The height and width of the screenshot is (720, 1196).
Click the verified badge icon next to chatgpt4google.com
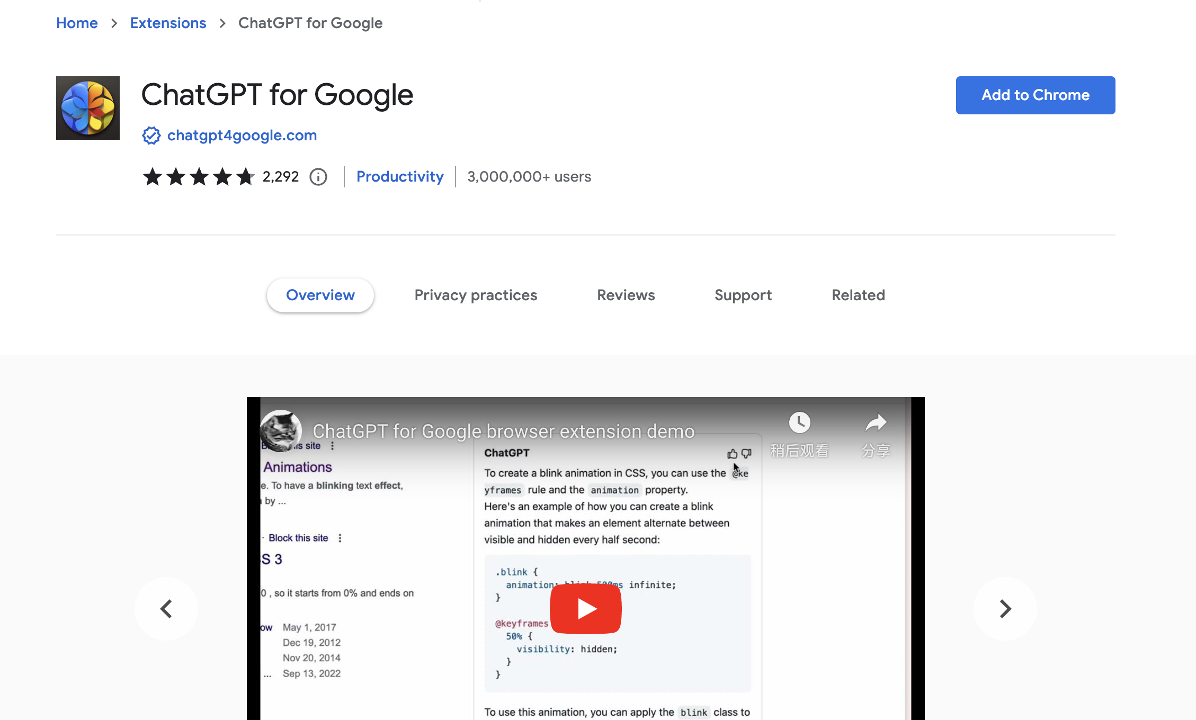(151, 135)
